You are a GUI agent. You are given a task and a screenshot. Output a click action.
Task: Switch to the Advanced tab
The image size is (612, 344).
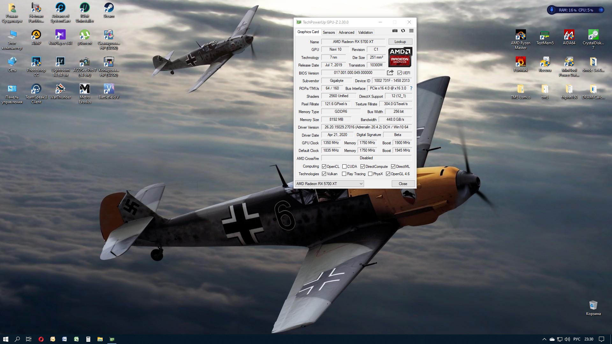pos(346,32)
